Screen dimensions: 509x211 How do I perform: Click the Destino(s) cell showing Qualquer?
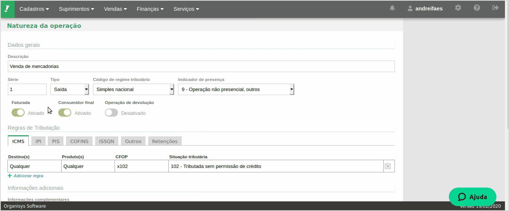35,166
